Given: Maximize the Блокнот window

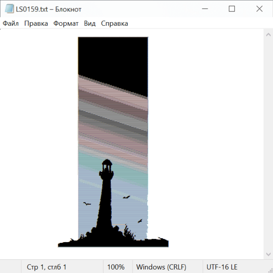Looking at the screenshot, I should 232,9.
